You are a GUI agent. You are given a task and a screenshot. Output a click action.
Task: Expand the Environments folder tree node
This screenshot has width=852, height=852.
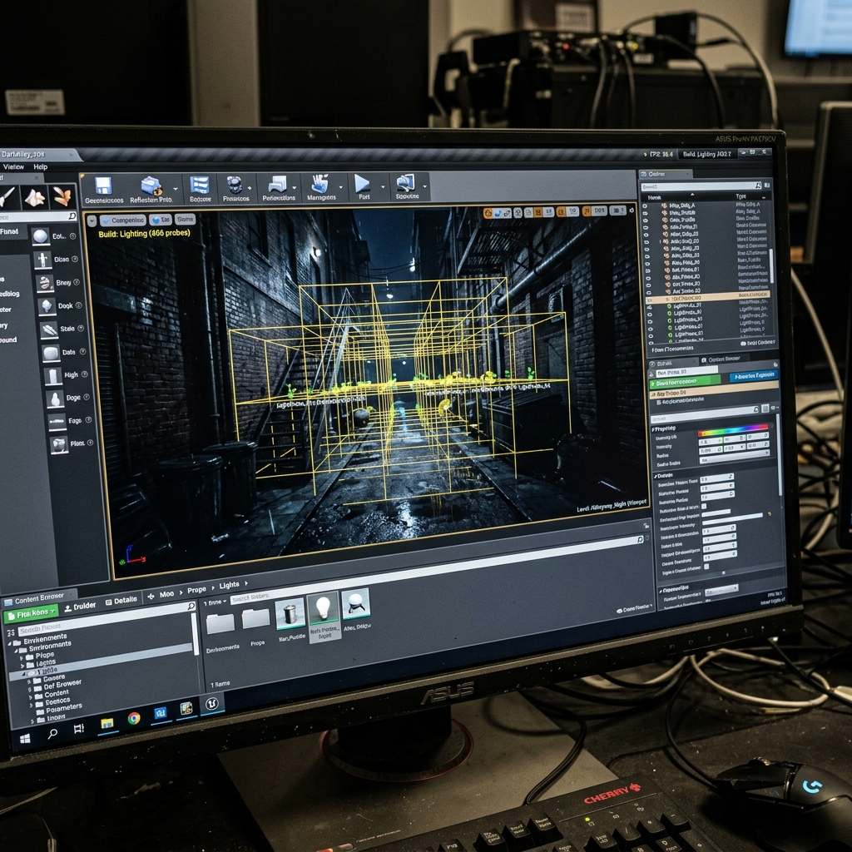(x=10, y=643)
